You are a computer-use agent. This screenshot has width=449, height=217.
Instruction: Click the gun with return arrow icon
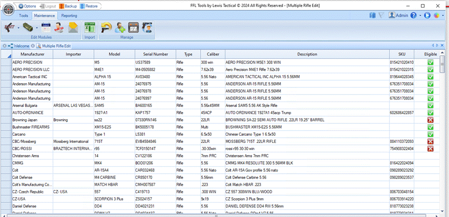point(106,28)
